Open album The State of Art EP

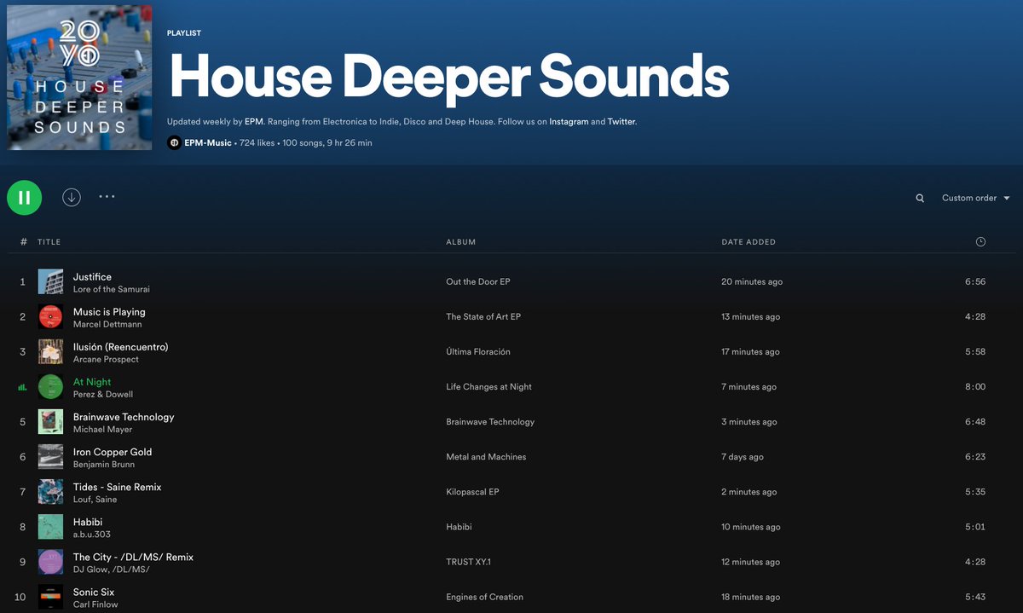point(483,317)
